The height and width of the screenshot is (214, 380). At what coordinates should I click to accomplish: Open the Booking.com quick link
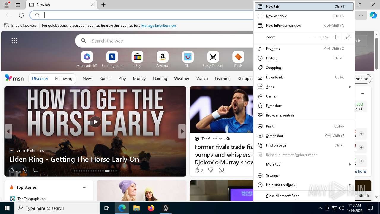coord(112,59)
